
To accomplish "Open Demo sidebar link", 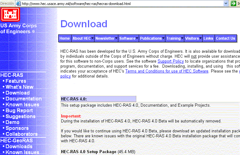I will click(x=12, y=122).
